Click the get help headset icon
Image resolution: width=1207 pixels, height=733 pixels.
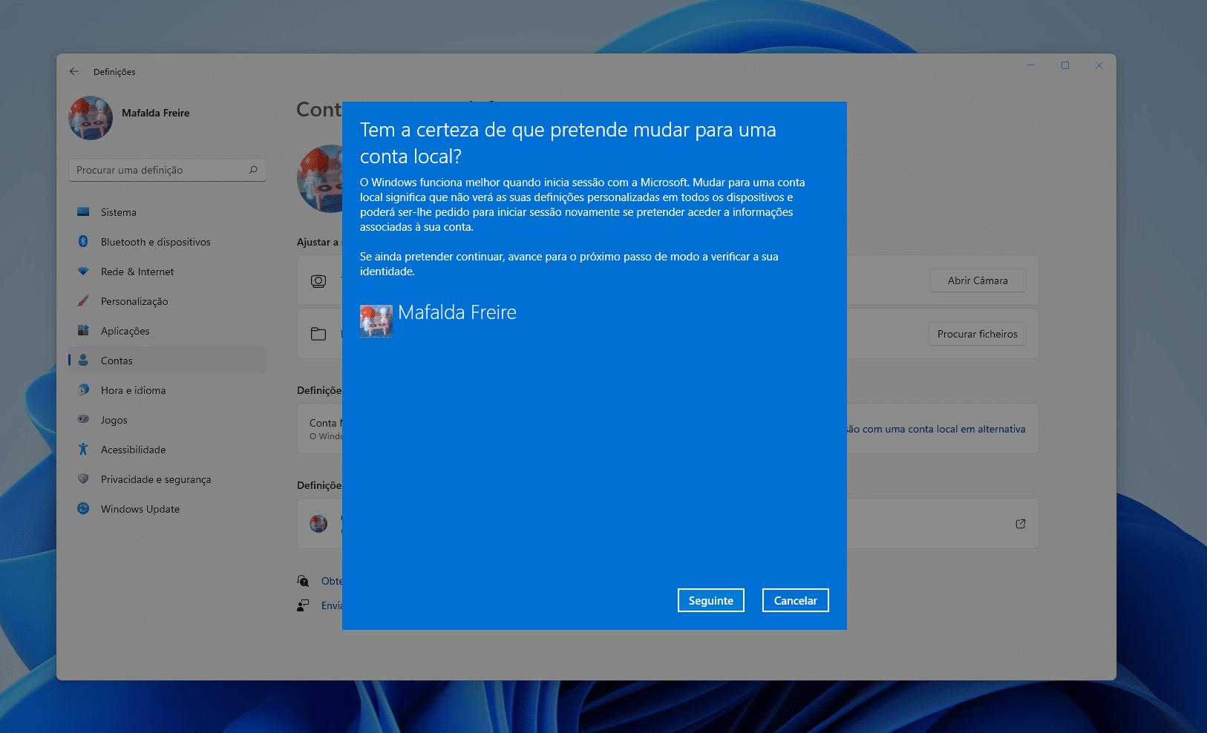pos(303,581)
